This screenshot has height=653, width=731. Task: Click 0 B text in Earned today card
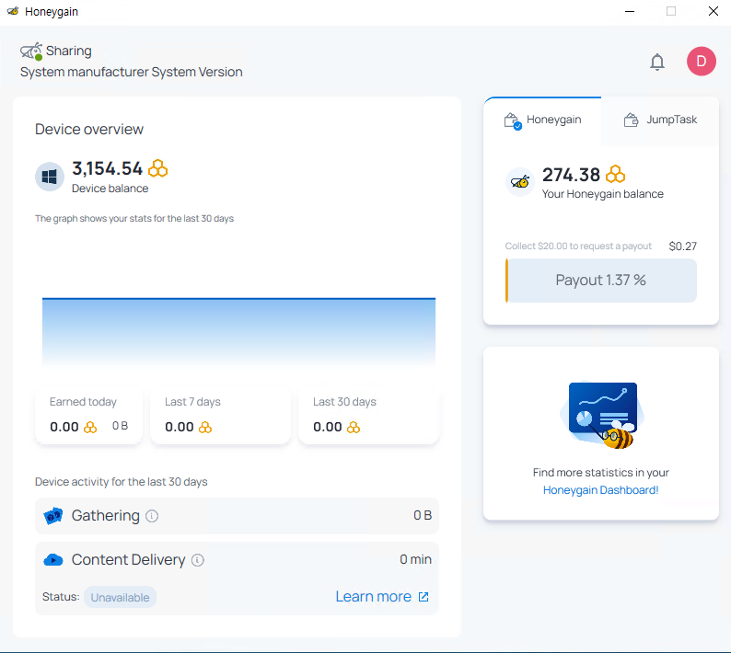coord(120,426)
